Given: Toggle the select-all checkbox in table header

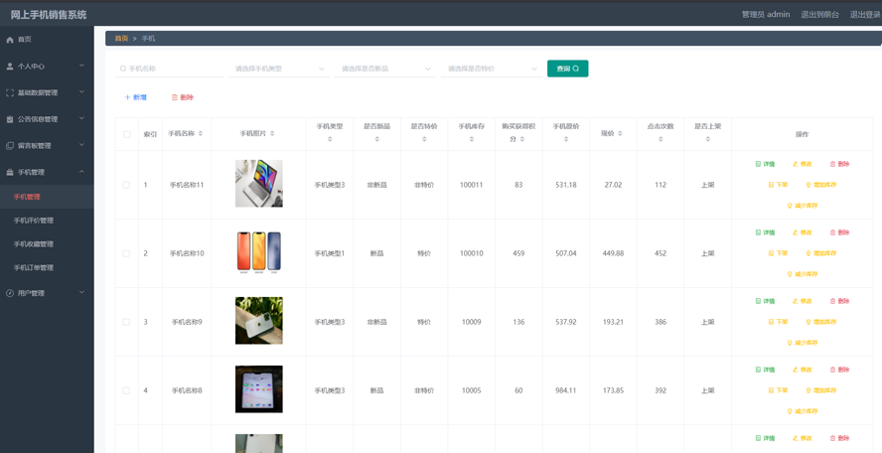Looking at the screenshot, I should coord(126,134).
